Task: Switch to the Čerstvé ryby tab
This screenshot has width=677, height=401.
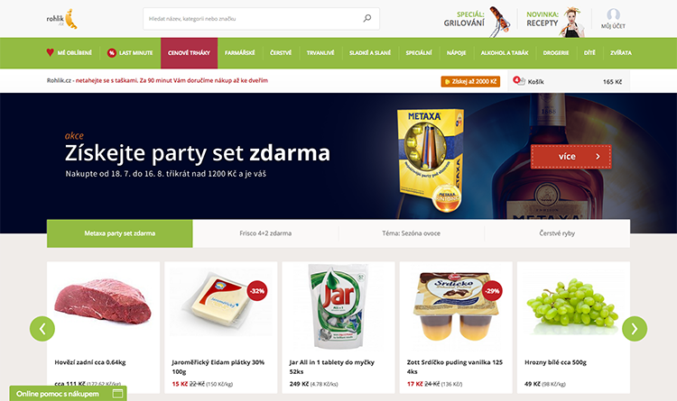Action: [557, 233]
